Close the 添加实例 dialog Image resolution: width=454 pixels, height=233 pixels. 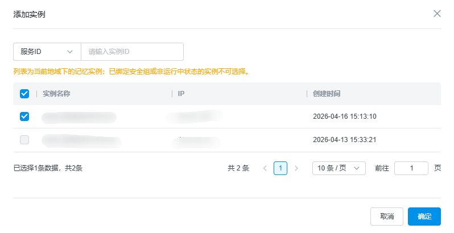pyautogui.click(x=437, y=14)
